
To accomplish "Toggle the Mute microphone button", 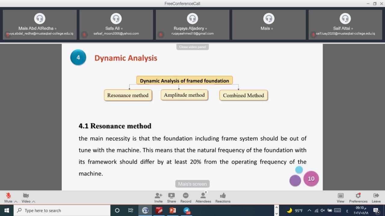I will (x=8, y=196).
